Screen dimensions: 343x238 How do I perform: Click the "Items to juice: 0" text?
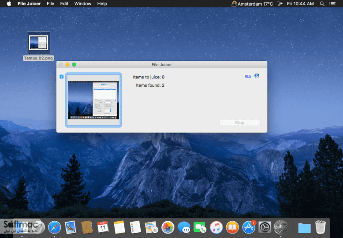tap(149, 77)
